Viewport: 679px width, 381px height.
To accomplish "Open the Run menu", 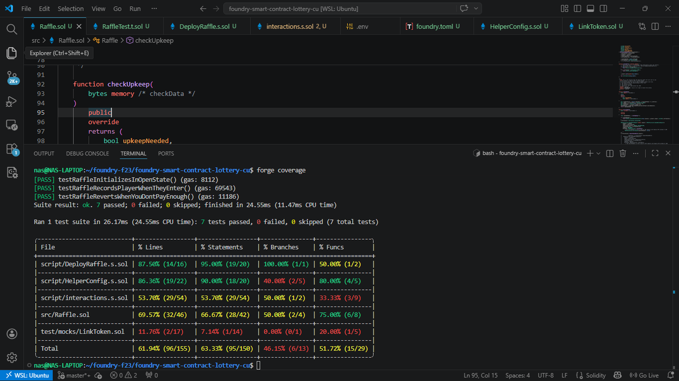I will 135,8.
